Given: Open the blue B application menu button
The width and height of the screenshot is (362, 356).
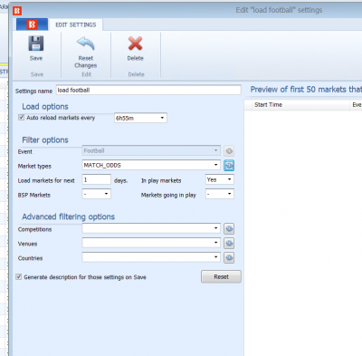Looking at the screenshot, I should point(32,24).
